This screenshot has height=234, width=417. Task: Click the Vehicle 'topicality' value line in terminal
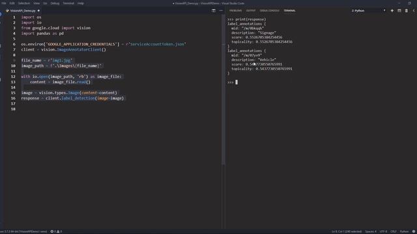(262, 69)
